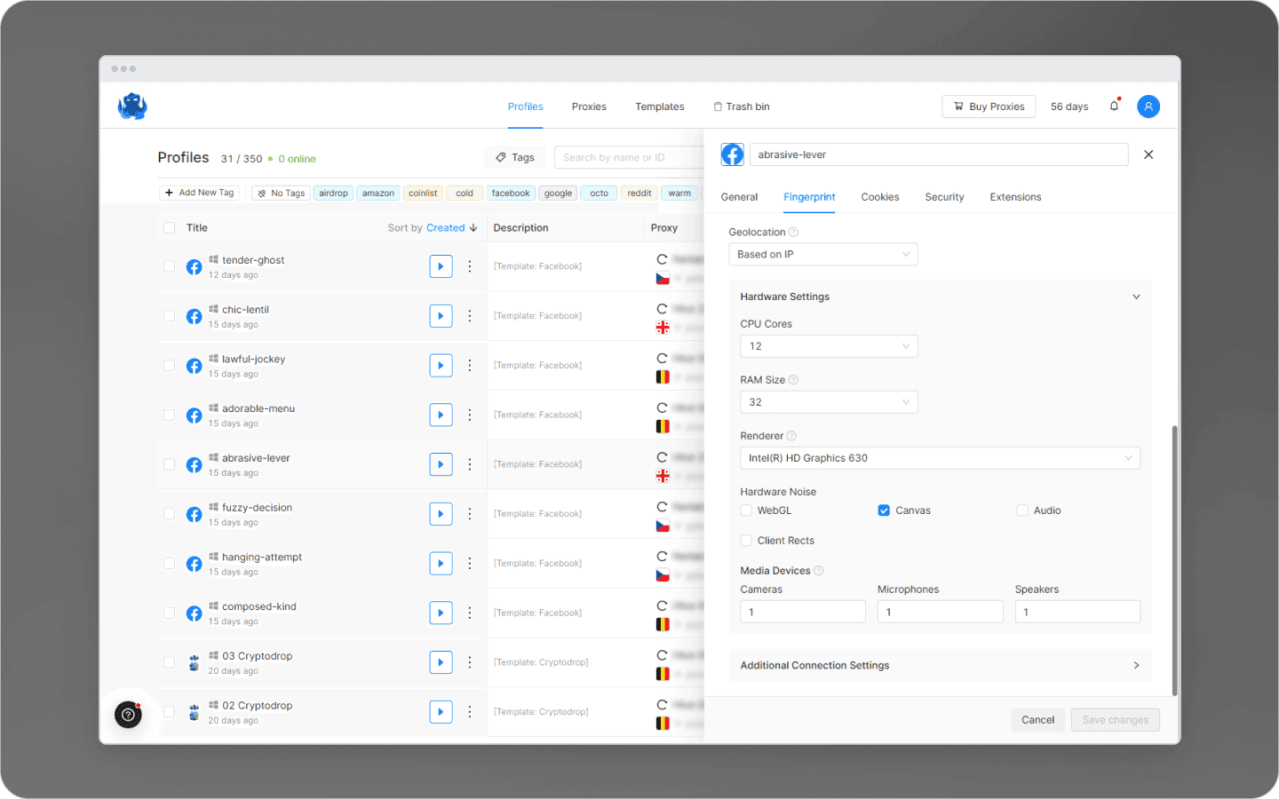The width and height of the screenshot is (1279, 799).
Task: Launch the chic-lentil profile play button
Action: click(441, 316)
